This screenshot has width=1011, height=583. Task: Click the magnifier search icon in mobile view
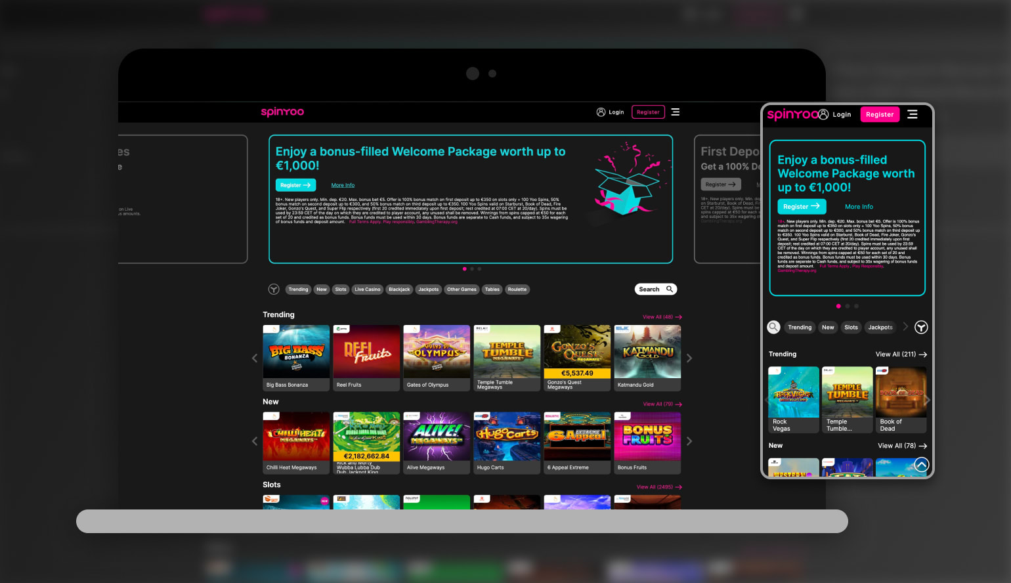pyautogui.click(x=774, y=327)
